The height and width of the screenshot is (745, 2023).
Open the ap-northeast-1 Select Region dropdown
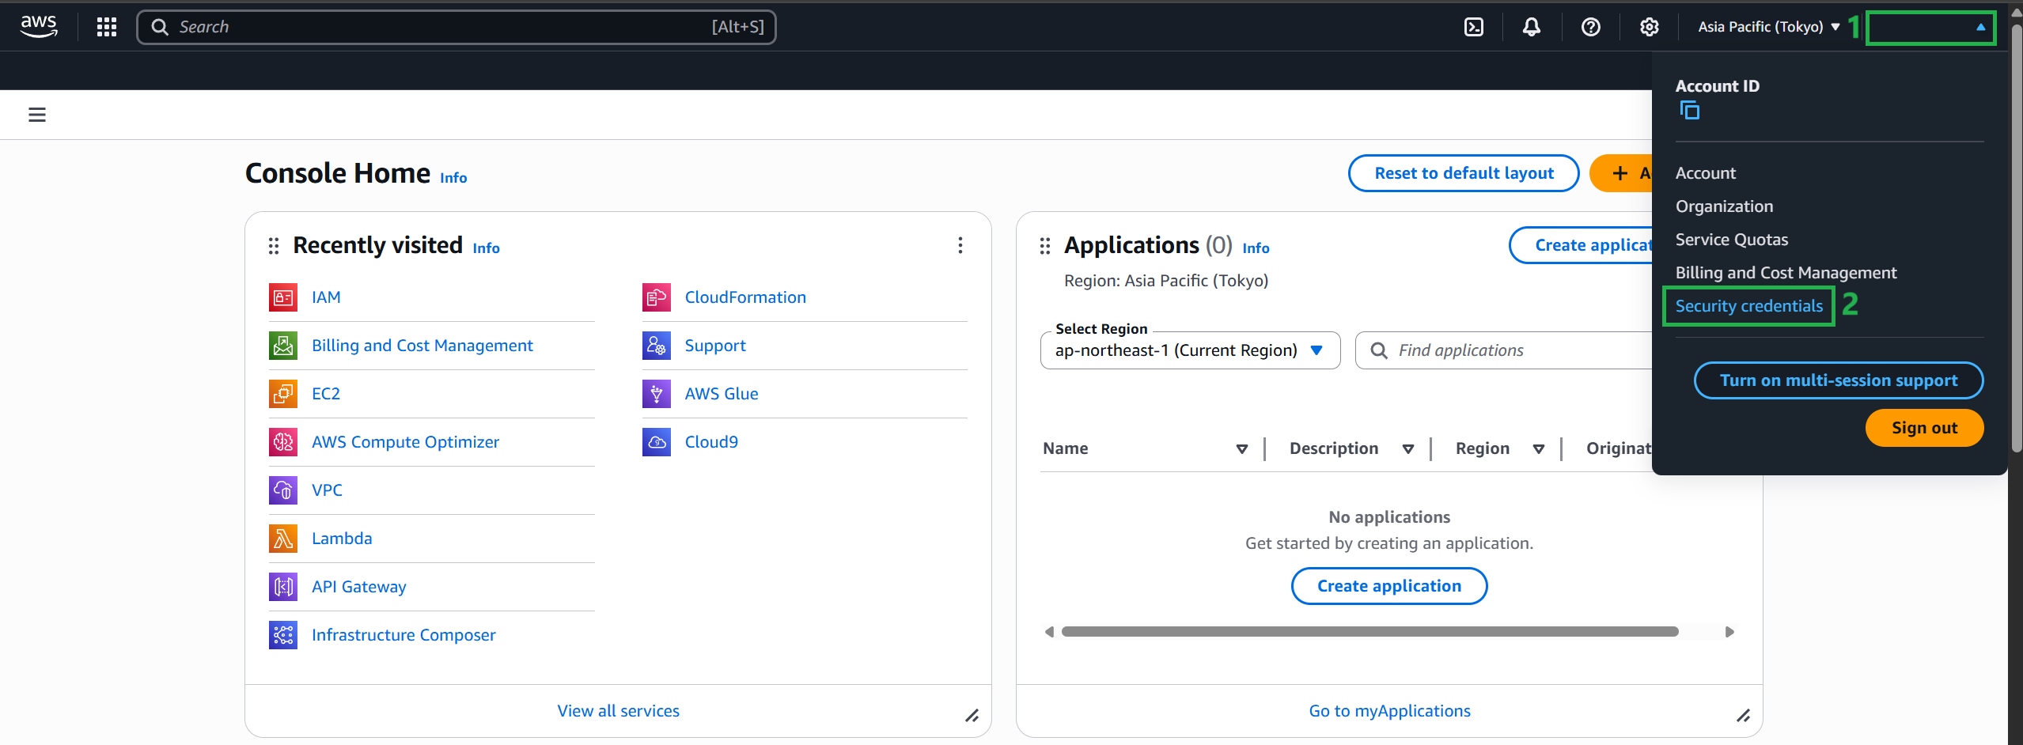tap(1190, 350)
